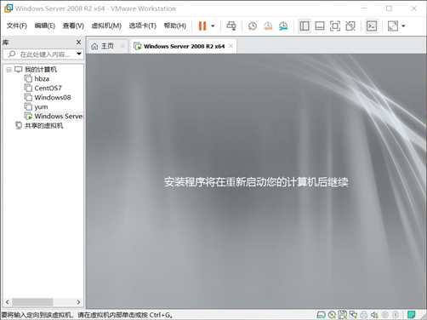Click the library scrollbar right arrow
The width and height of the screenshot is (427, 320).
tap(78, 302)
